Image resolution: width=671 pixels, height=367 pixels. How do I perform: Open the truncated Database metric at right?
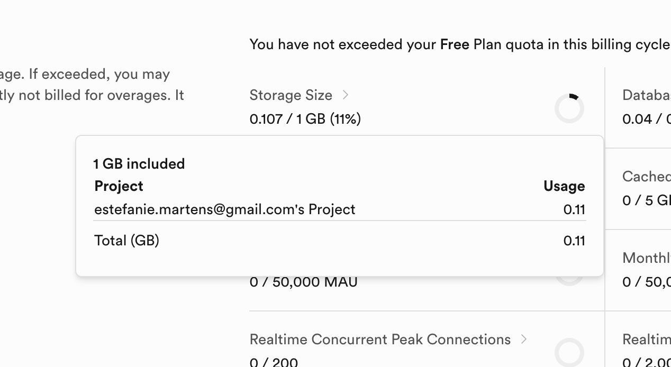647,95
